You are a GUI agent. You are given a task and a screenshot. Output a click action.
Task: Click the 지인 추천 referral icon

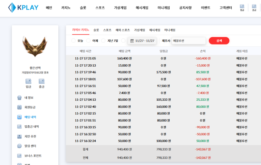point(19,136)
